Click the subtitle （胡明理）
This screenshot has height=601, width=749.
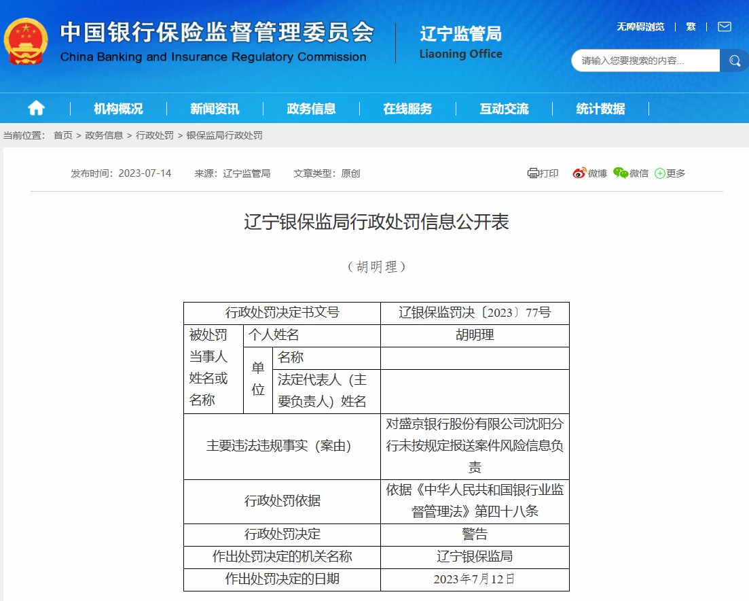coord(376,267)
